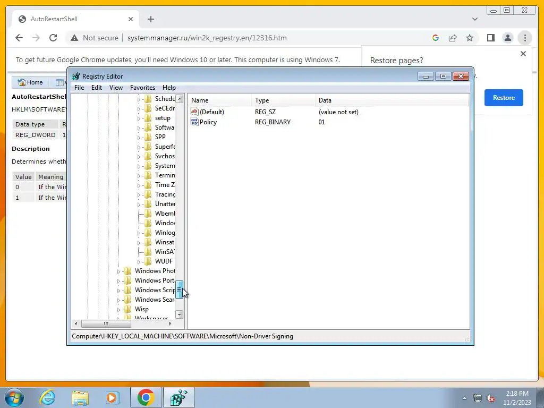
Task: Select the Windows Search folder icon
Action: 128,300
